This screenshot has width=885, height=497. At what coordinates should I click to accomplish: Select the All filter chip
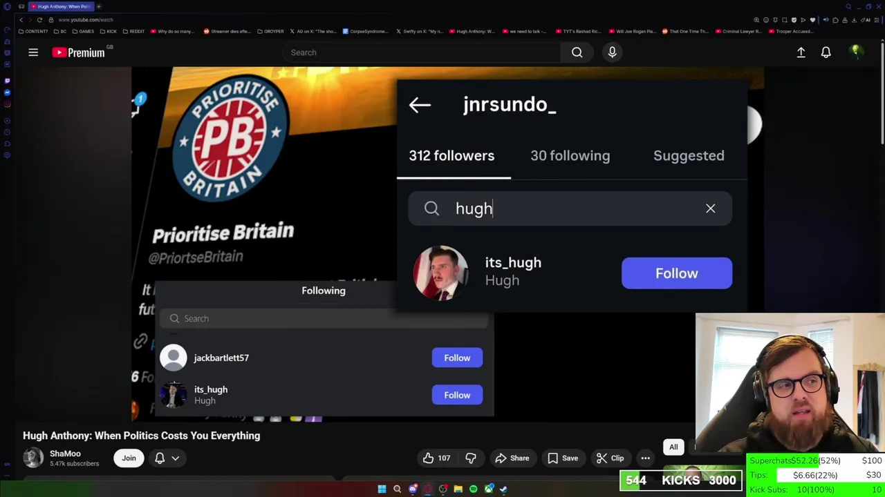pos(673,447)
